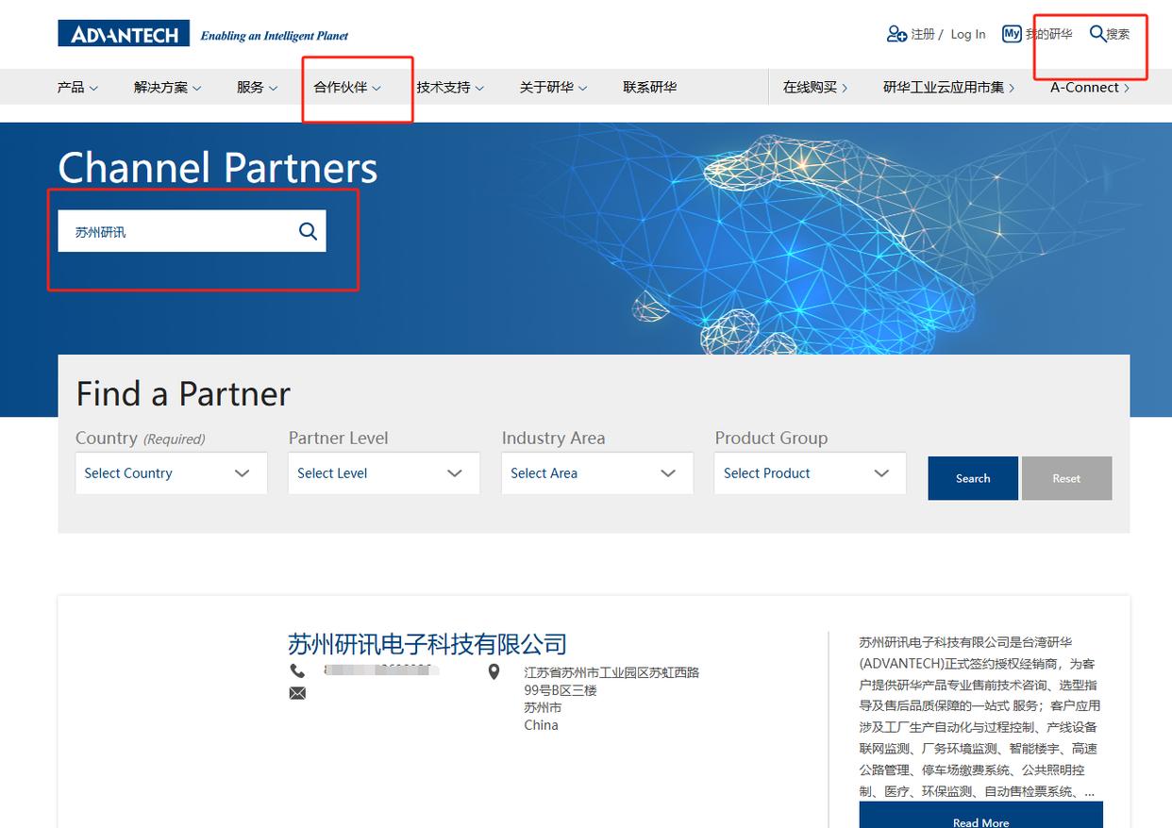
Task: Click the Find a Partner heading
Action: pos(183,393)
